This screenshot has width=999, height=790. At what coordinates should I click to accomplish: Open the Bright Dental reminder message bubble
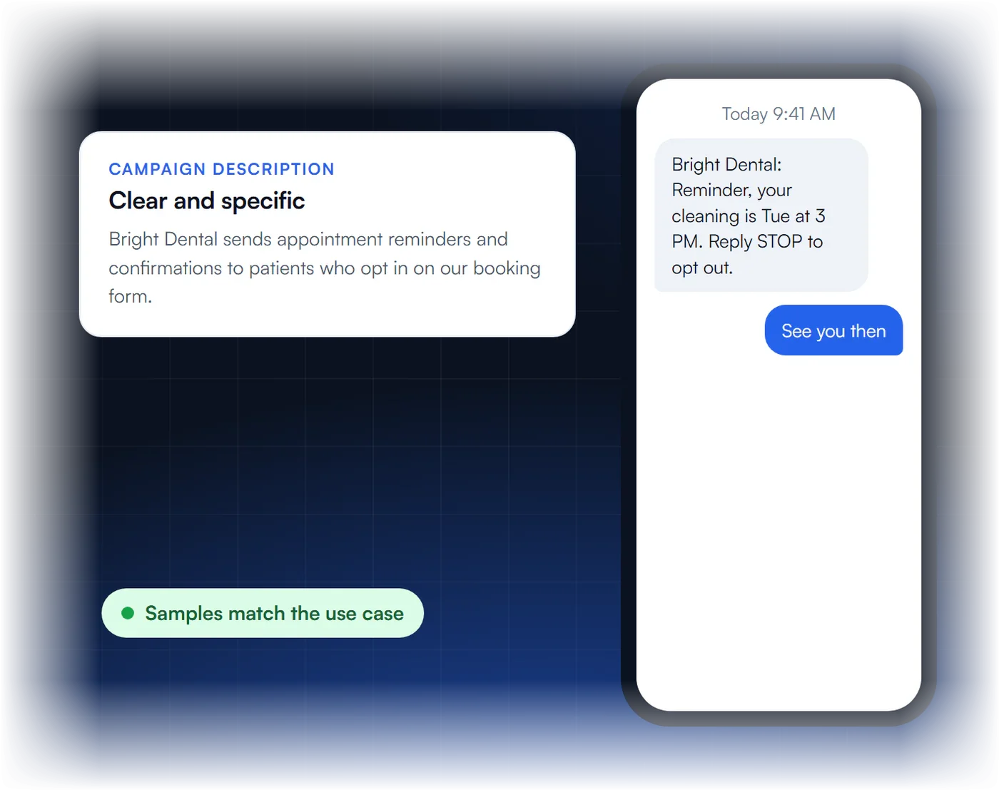coord(761,215)
